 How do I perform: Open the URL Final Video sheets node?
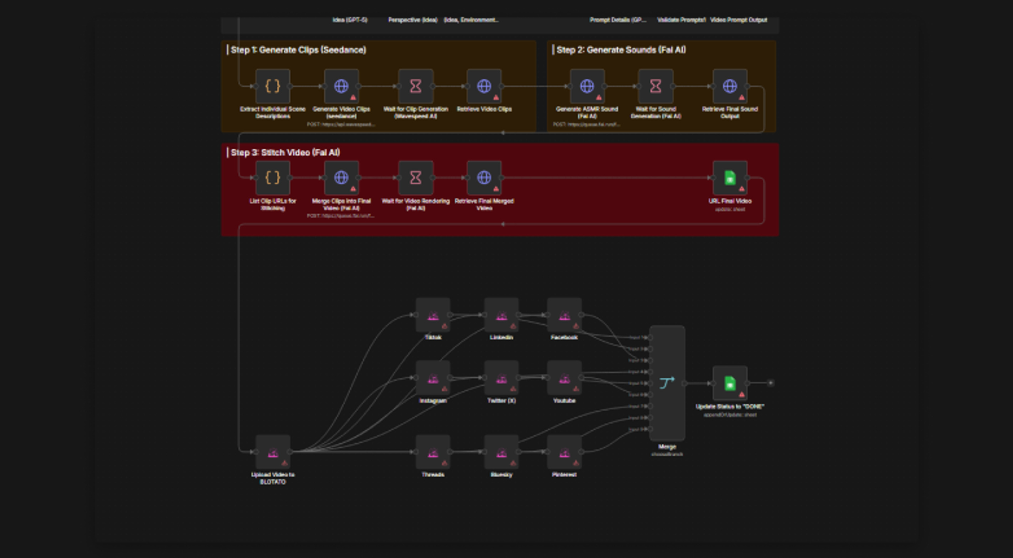coord(730,178)
